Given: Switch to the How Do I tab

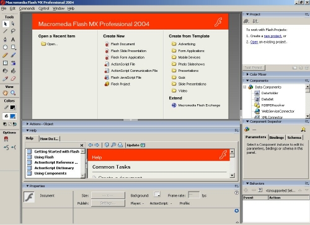Looking at the screenshot, I should coord(49,139).
